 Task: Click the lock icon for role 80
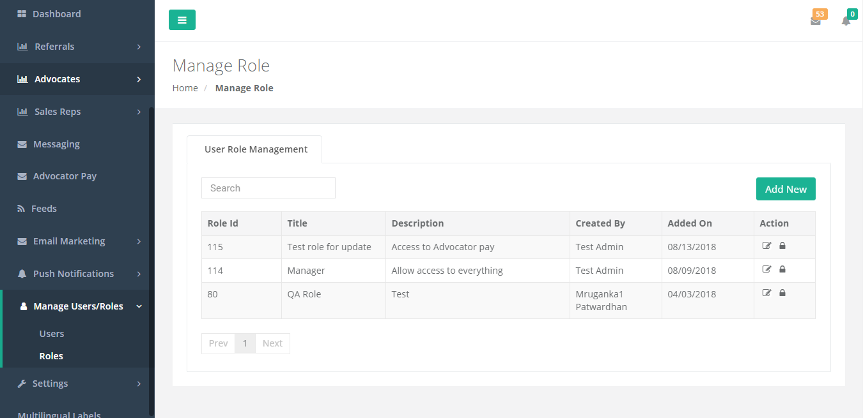(x=782, y=292)
